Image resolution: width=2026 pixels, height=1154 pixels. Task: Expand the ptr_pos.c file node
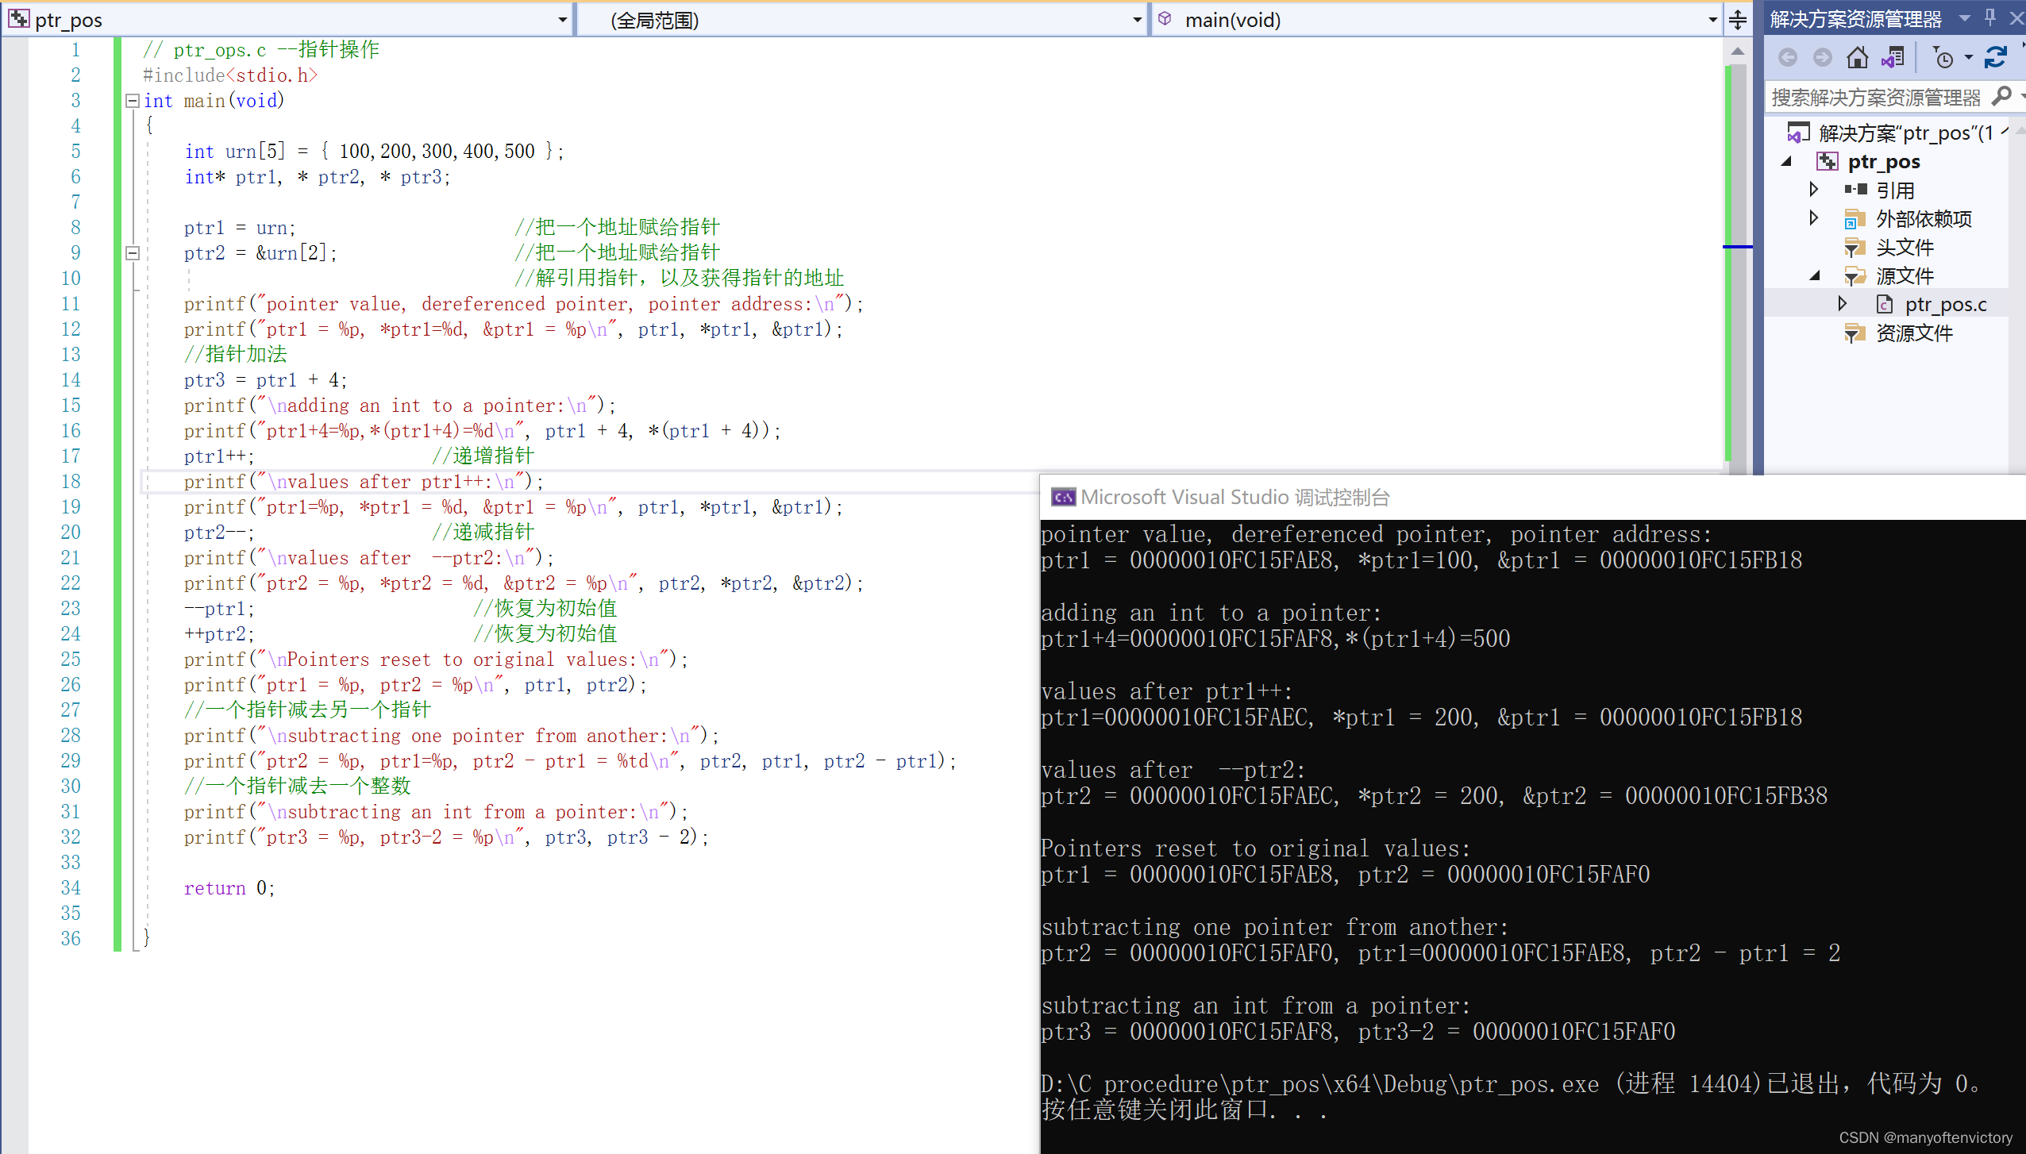(1843, 304)
